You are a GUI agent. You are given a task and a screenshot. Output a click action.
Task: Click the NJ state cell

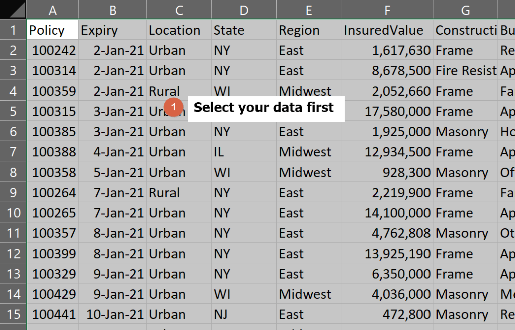[x=244, y=314]
